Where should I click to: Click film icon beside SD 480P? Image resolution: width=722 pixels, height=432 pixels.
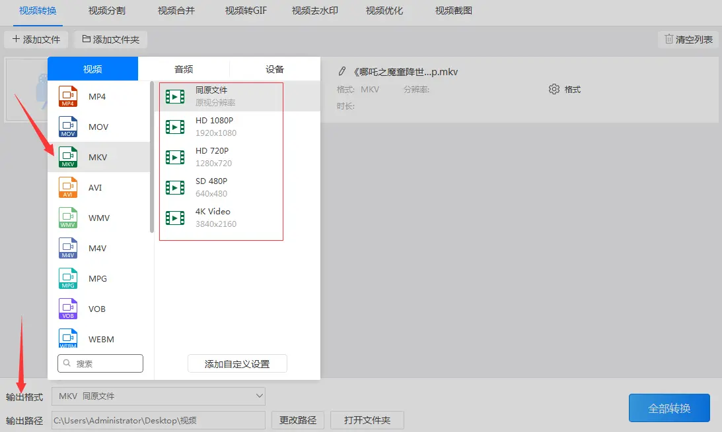coord(175,187)
